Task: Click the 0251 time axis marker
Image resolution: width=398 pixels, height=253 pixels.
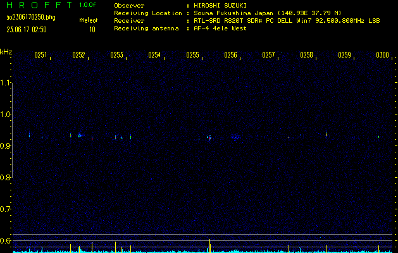Action: click(40, 56)
